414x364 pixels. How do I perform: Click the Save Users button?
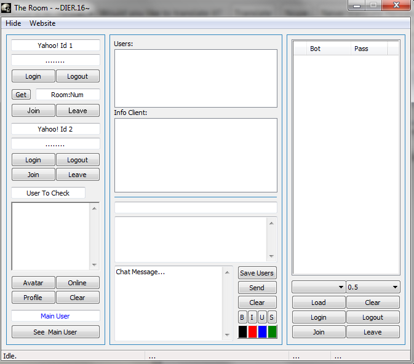coord(257,273)
